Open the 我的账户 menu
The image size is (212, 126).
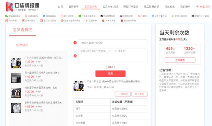(x=185, y=7)
